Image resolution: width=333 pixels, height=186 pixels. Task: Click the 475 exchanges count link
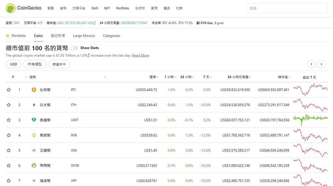40,23
